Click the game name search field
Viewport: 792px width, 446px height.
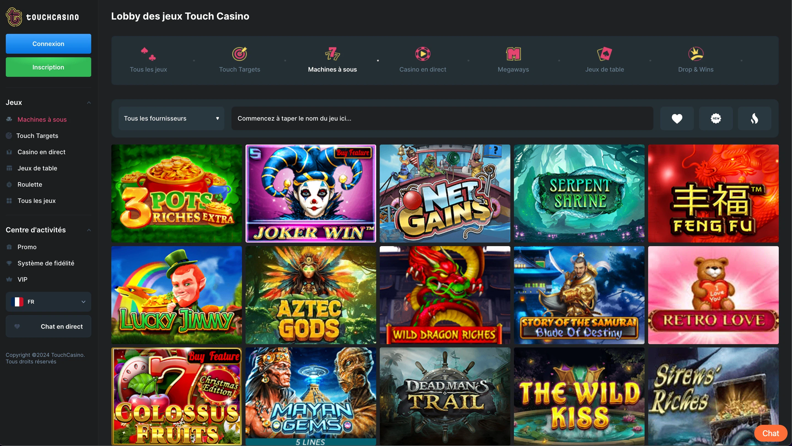point(442,119)
